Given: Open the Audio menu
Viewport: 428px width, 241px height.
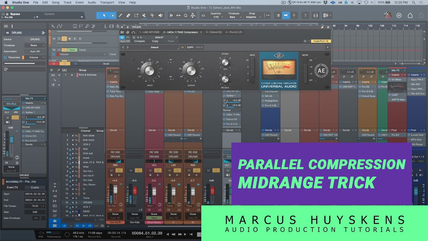Looking at the screenshot, I should [x=92, y=2].
